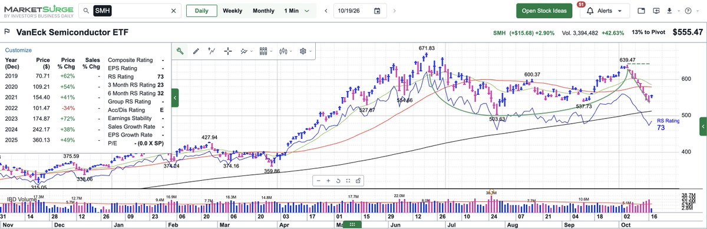
Task: Click the green bottom chart scroll handle
Action: [x=352, y=225]
